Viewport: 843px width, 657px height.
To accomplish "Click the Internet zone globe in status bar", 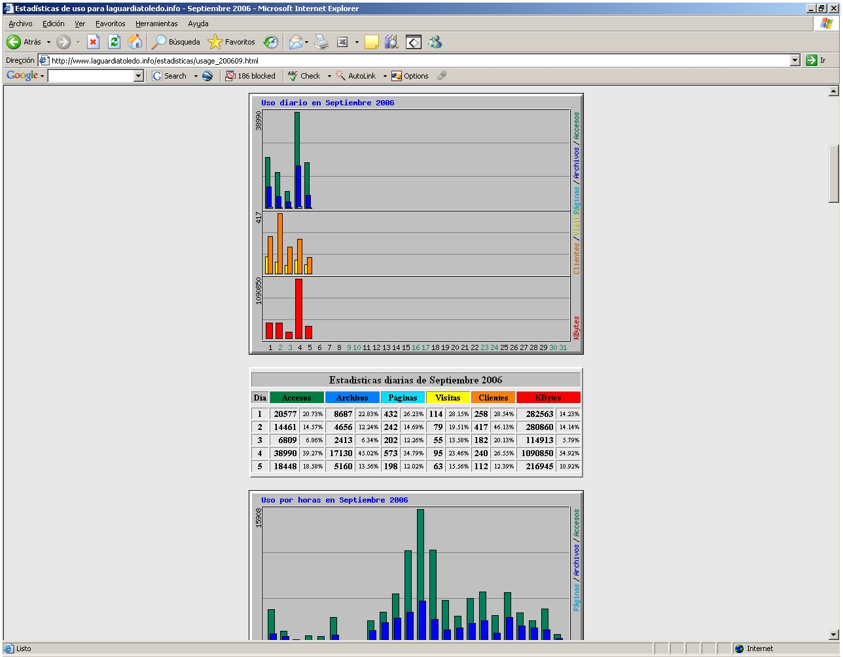I will coord(740,648).
